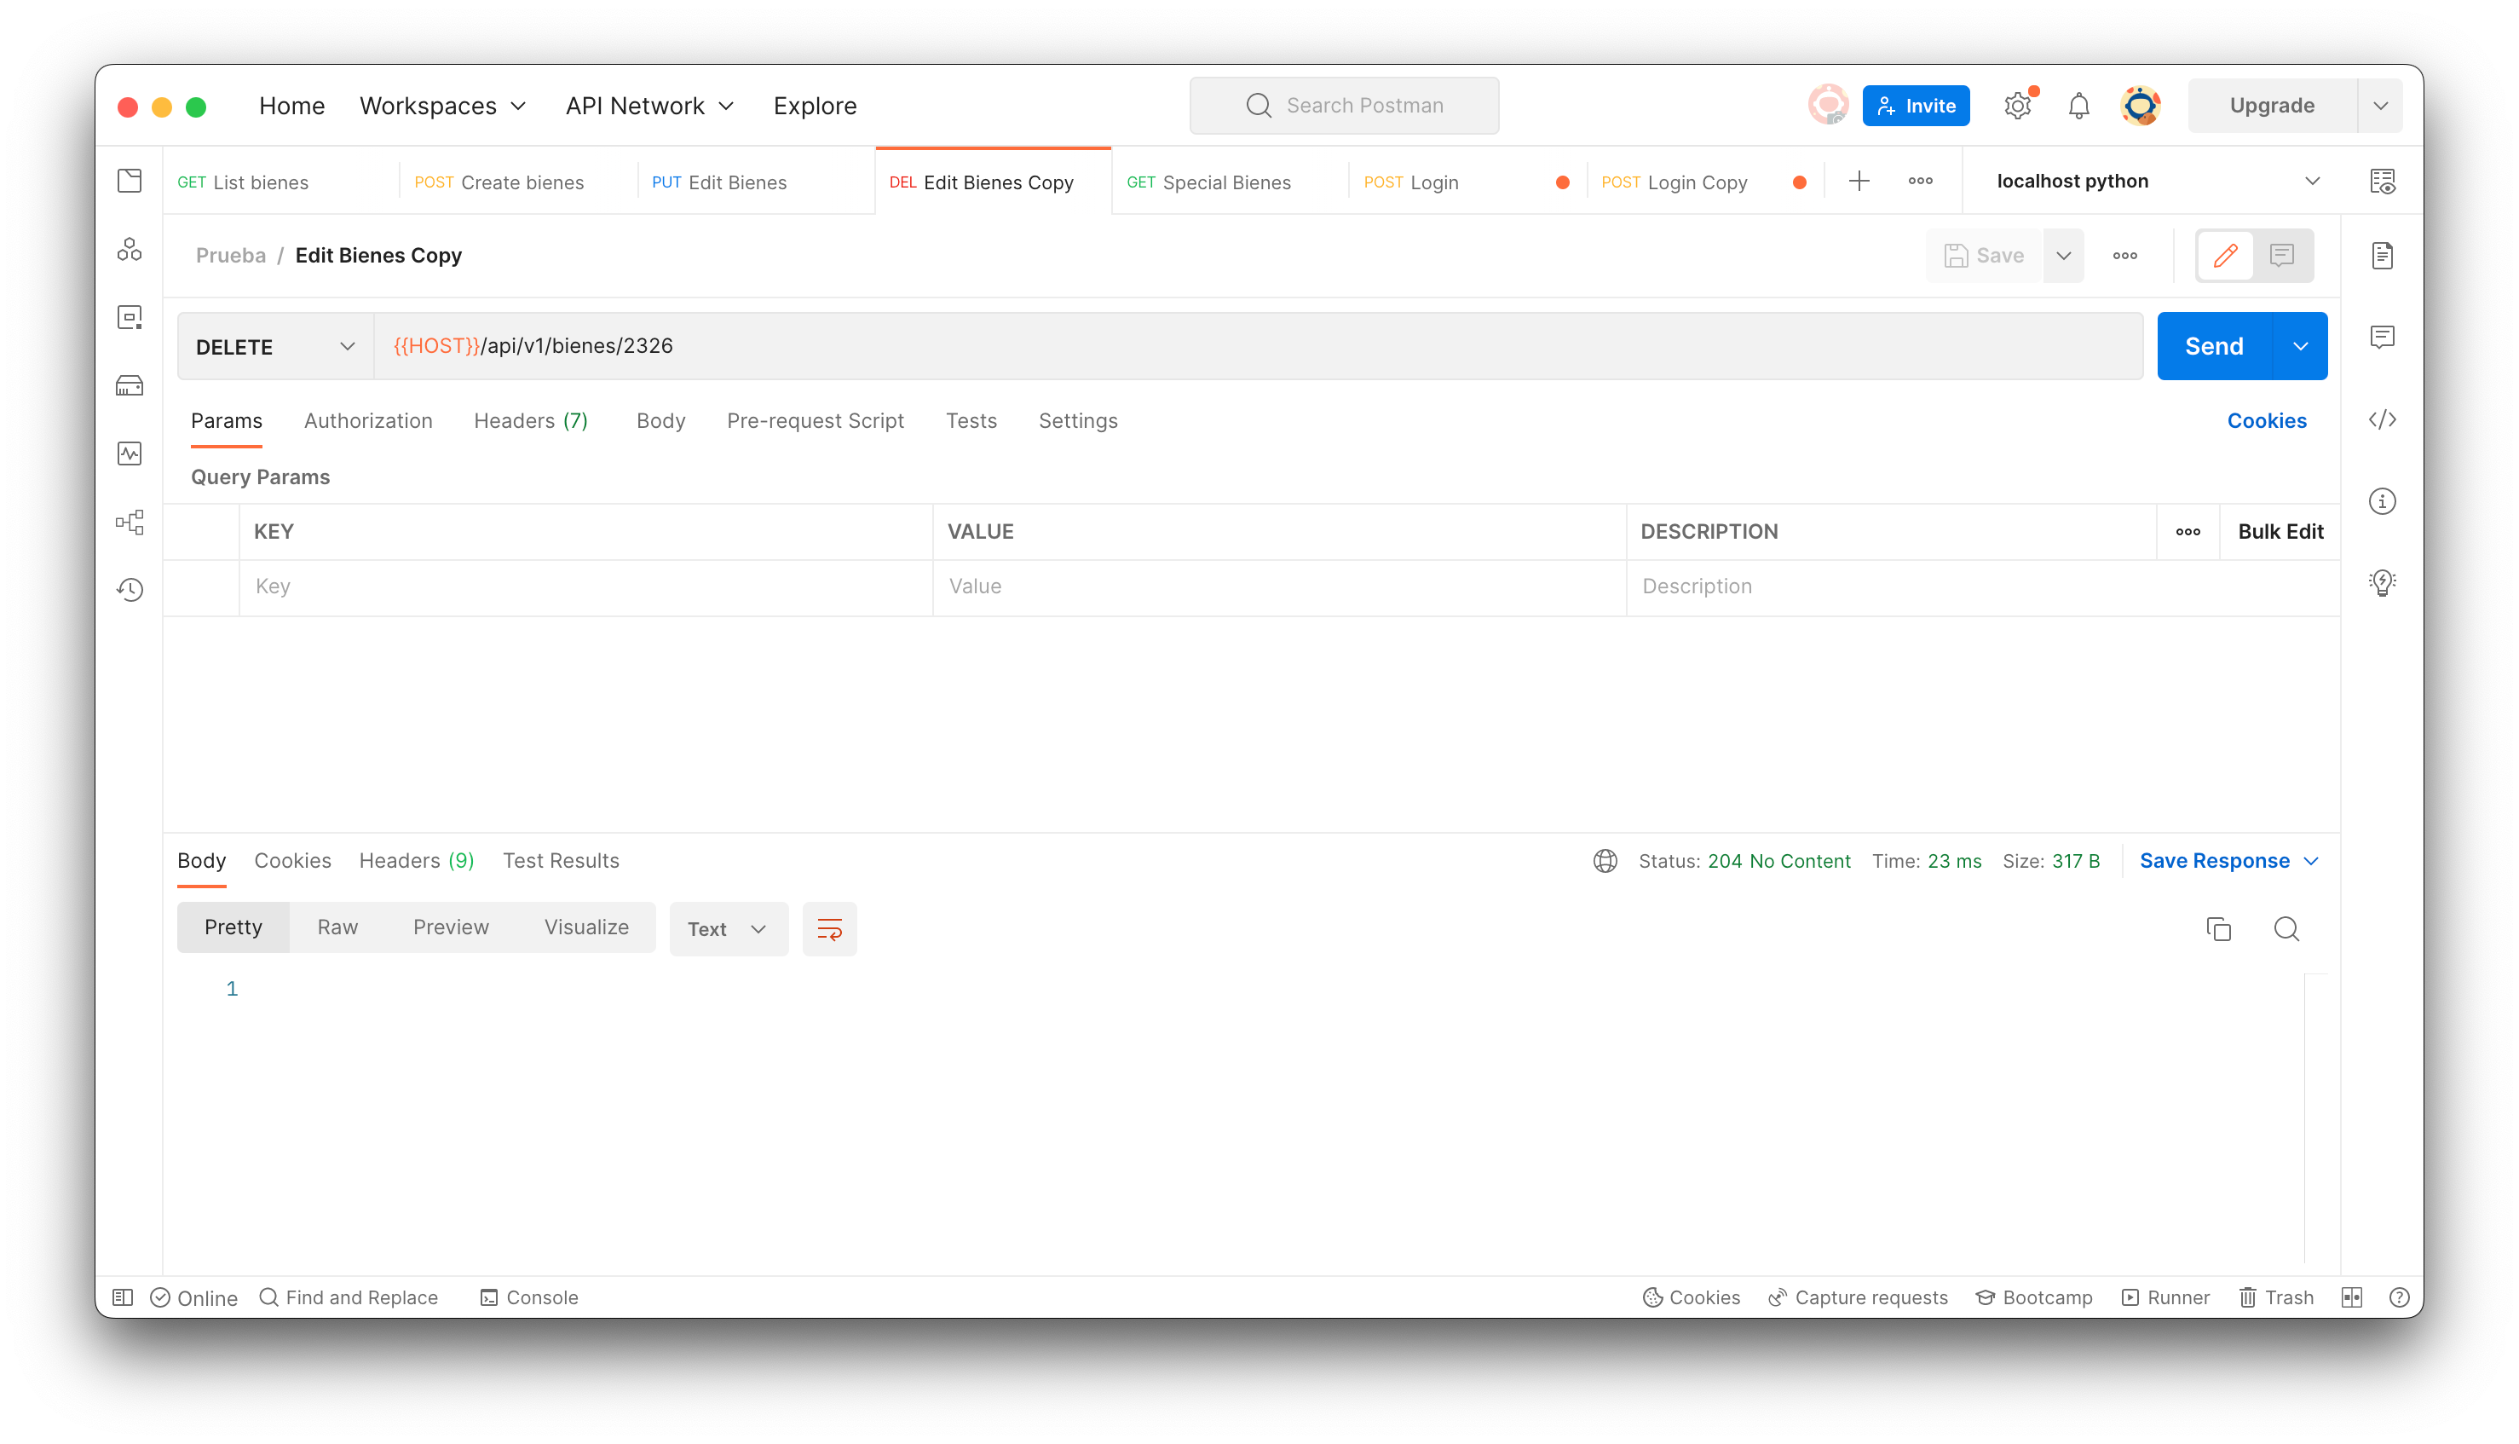The width and height of the screenshot is (2519, 1444).
Task: Toggle the sidebar visibility in status bar
Action: point(122,1297)
